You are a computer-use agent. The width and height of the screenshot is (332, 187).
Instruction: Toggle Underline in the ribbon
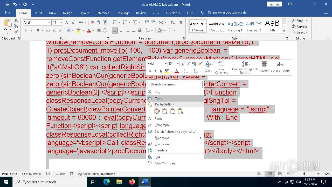click(x=38, y=30)
